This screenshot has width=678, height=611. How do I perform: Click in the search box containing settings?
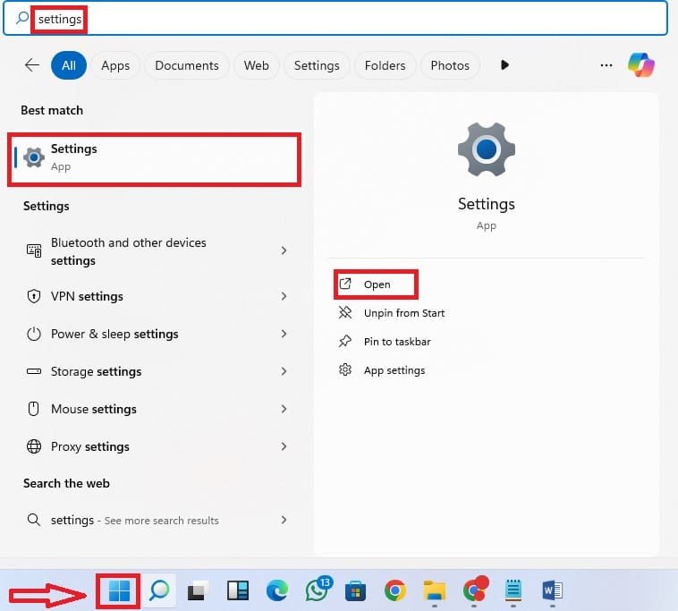[335, 18]
